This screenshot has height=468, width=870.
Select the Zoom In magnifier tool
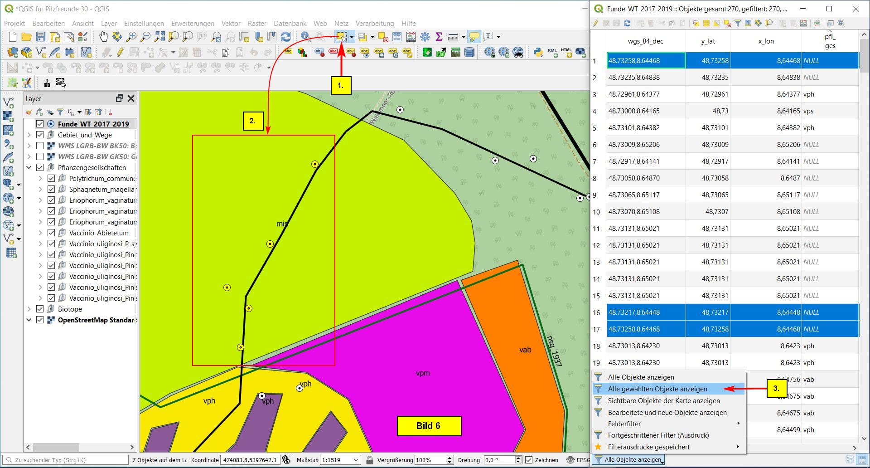pos(131,37)
